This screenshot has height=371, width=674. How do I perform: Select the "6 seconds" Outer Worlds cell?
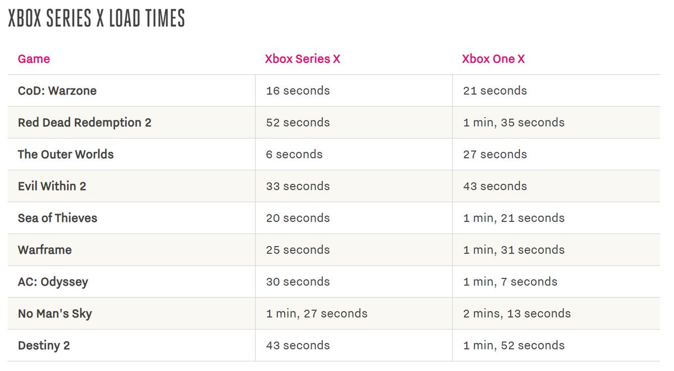point(294,155)
